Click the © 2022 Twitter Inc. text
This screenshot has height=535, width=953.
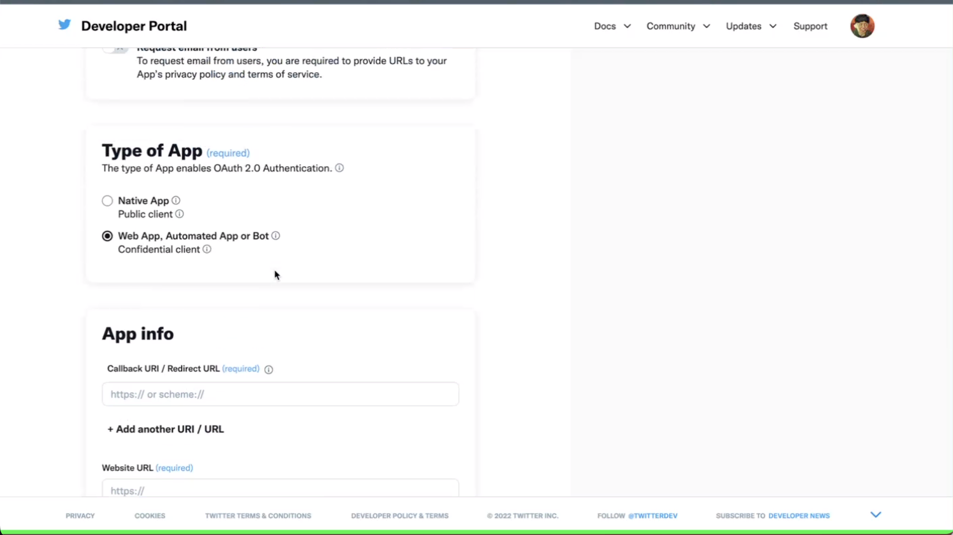coord(522,516)
